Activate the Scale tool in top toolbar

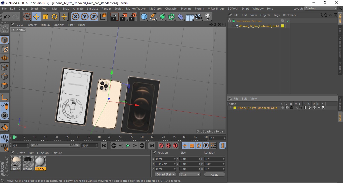[x=45, y=17]
